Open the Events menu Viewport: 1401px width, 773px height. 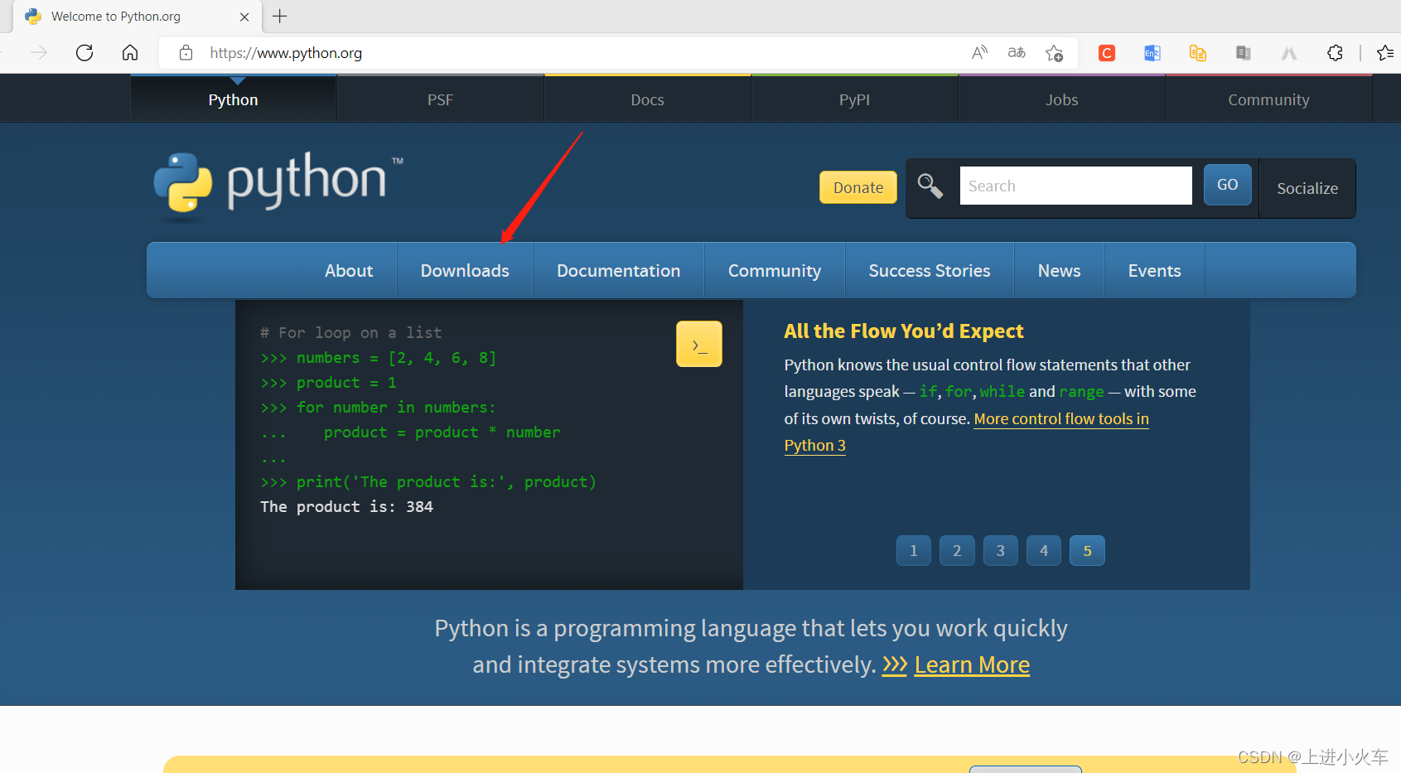[1155, 271]
